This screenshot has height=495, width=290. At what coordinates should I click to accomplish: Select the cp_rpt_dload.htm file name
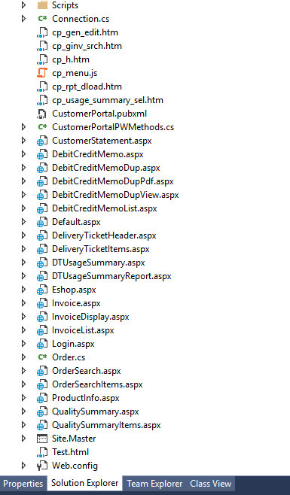pyautogui.click(x=87, y=87)
